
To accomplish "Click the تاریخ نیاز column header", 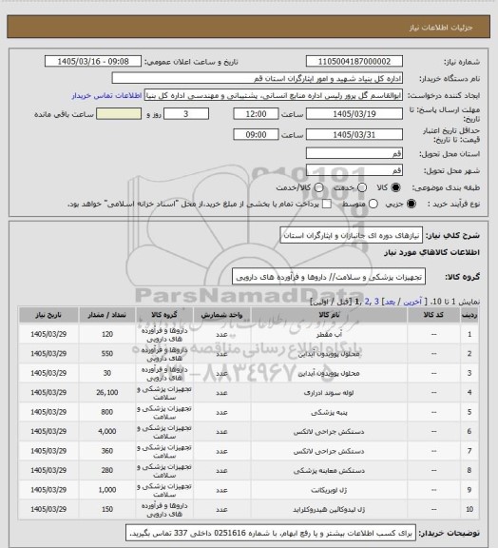I will [x=48, y=315].
